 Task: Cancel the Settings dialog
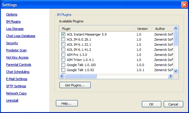coord(173,104)
